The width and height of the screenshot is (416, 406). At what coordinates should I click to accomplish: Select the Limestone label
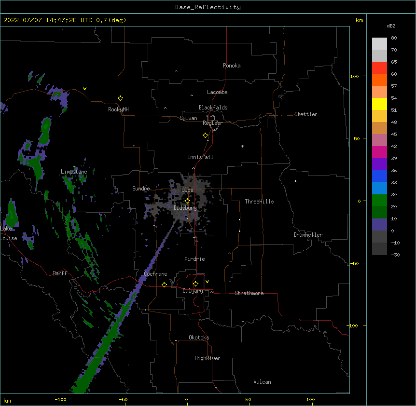(74, 172)
